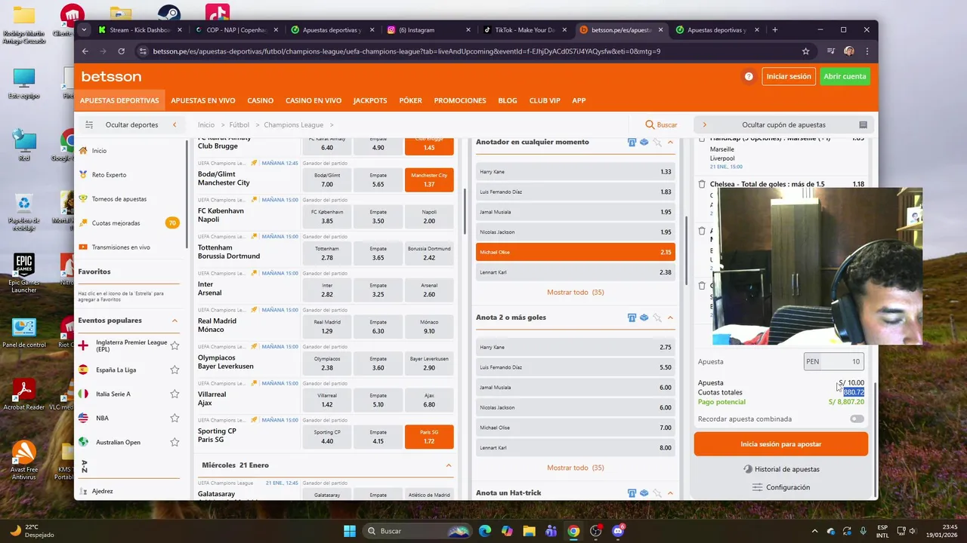Click Iniciar sesión button

[x=788, y=76]
